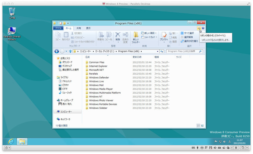Screen dimensions: 253x154
Task: Open the File (ファイル) ribbon tab
Action: pyautogui.click(x=58, y=28)
